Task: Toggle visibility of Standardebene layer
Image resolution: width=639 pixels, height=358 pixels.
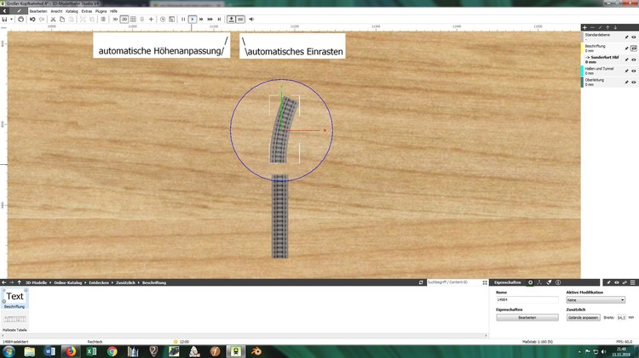Action: (x=633, y=37)
